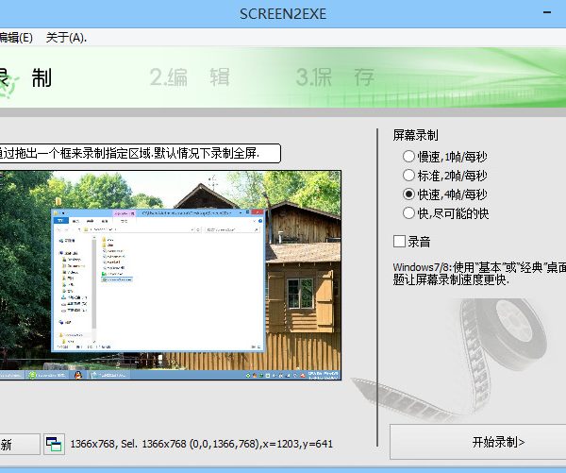Enable the 录音 audio recording checkbox
566x473 pixels.
click(x=399, y=242)
